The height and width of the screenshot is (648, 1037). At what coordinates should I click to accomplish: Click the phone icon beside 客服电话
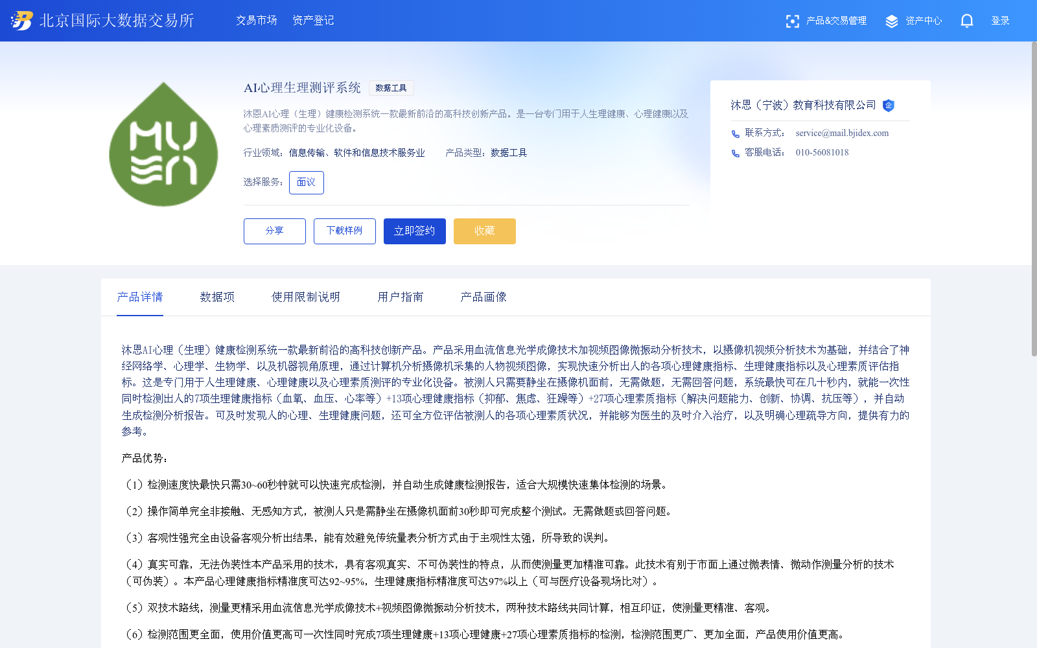736,154
